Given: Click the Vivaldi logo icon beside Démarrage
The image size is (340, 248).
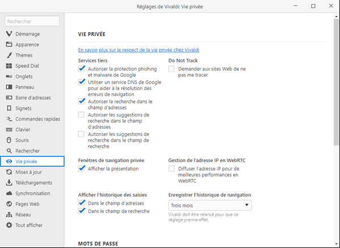Looking at the screenshot, I should click(9, 34).
